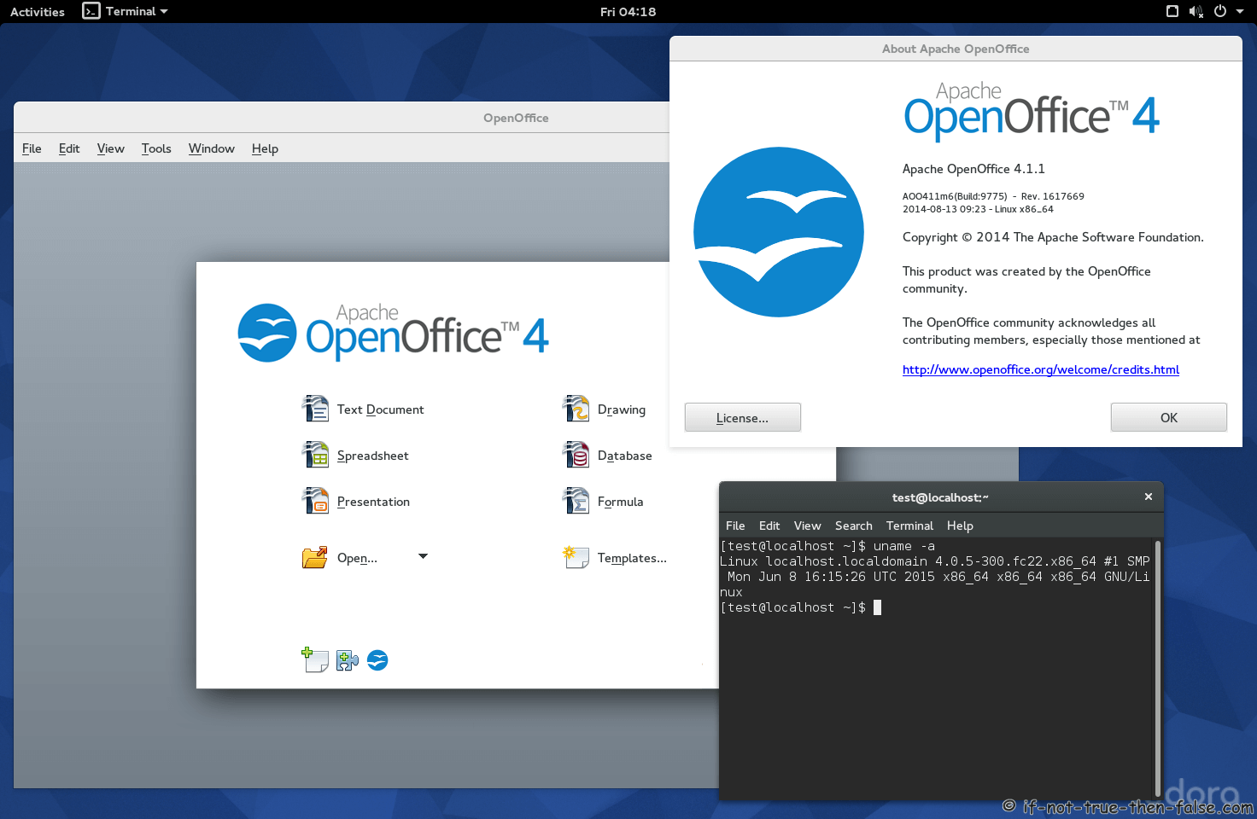Click the Open... label
This screenshot has height=819, width=1257.
pos(357,558)
